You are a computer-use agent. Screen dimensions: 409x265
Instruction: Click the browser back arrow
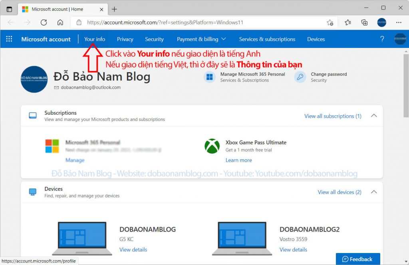pyautogui.click(x=11, y=22)
